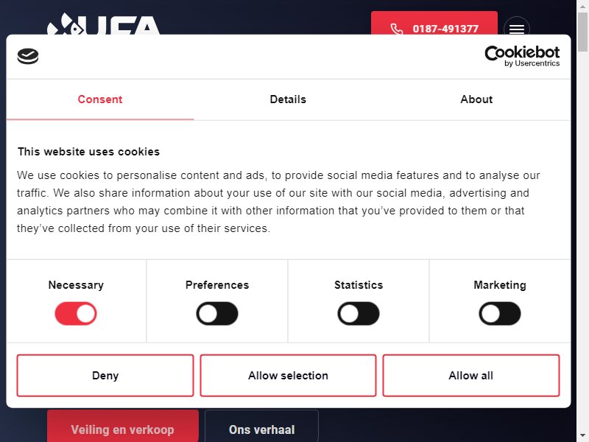The image size is (589, 442).
Task: Toggle the Necessary cookies switch
Action: click(x=76, y=314)
